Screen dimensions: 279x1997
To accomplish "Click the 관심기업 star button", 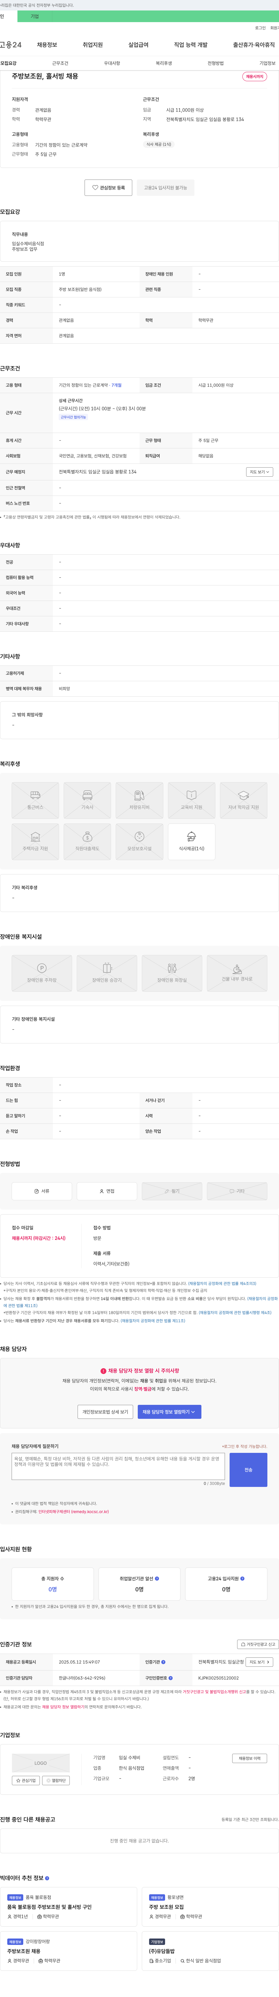I will pos(26,1781).
